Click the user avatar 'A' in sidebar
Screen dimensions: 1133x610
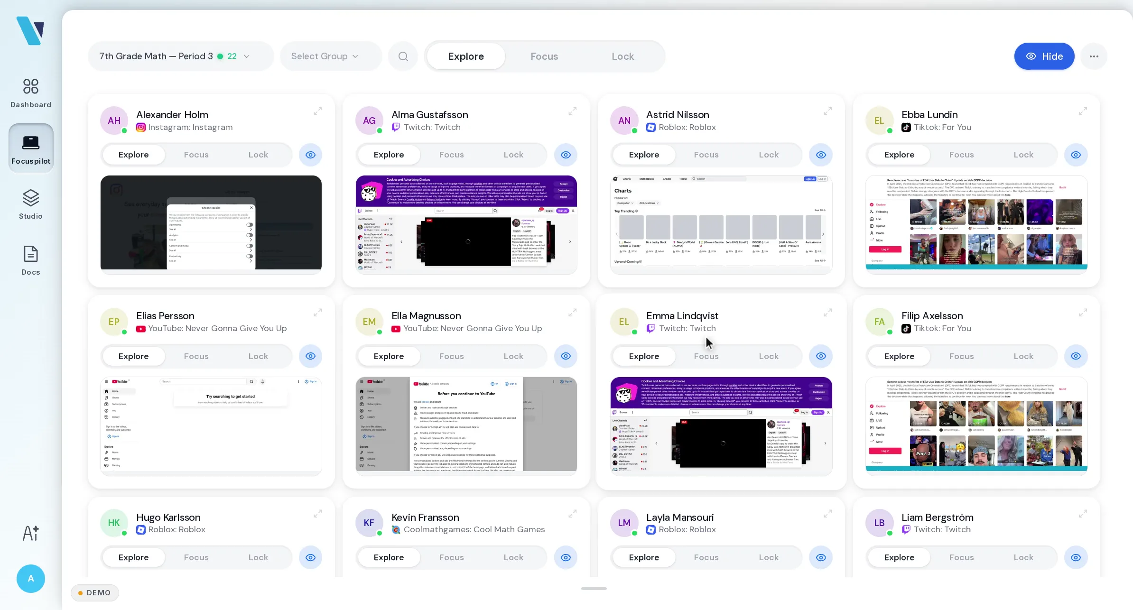[31, 578]
